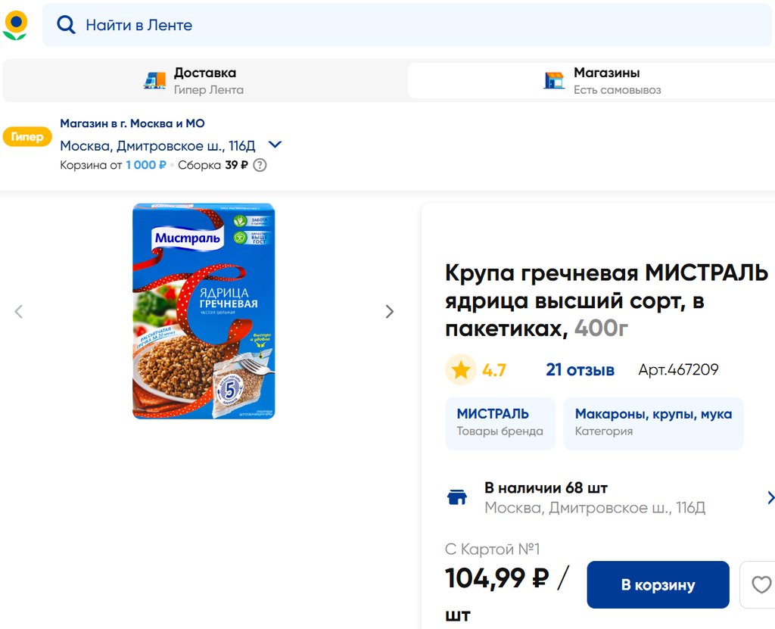Show next product image
Screen dimensions: 775x629
(x=390, y=311)
